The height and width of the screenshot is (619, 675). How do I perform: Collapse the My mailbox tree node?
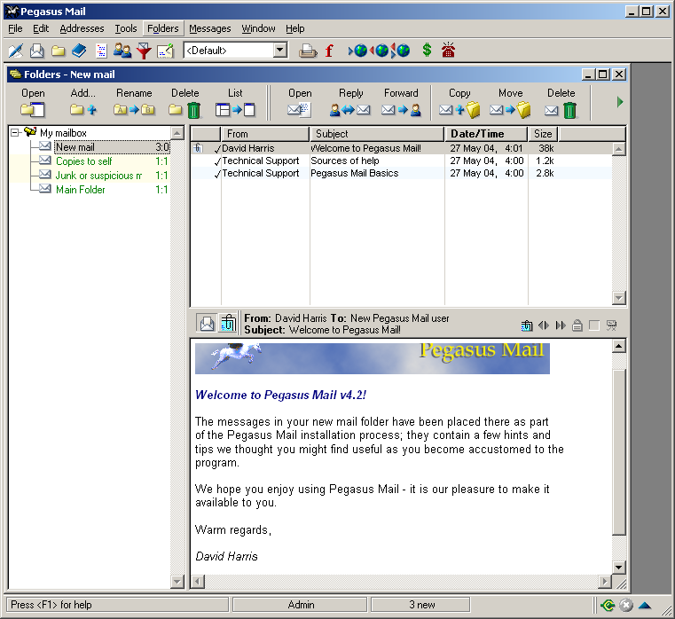tap(15, 133)
